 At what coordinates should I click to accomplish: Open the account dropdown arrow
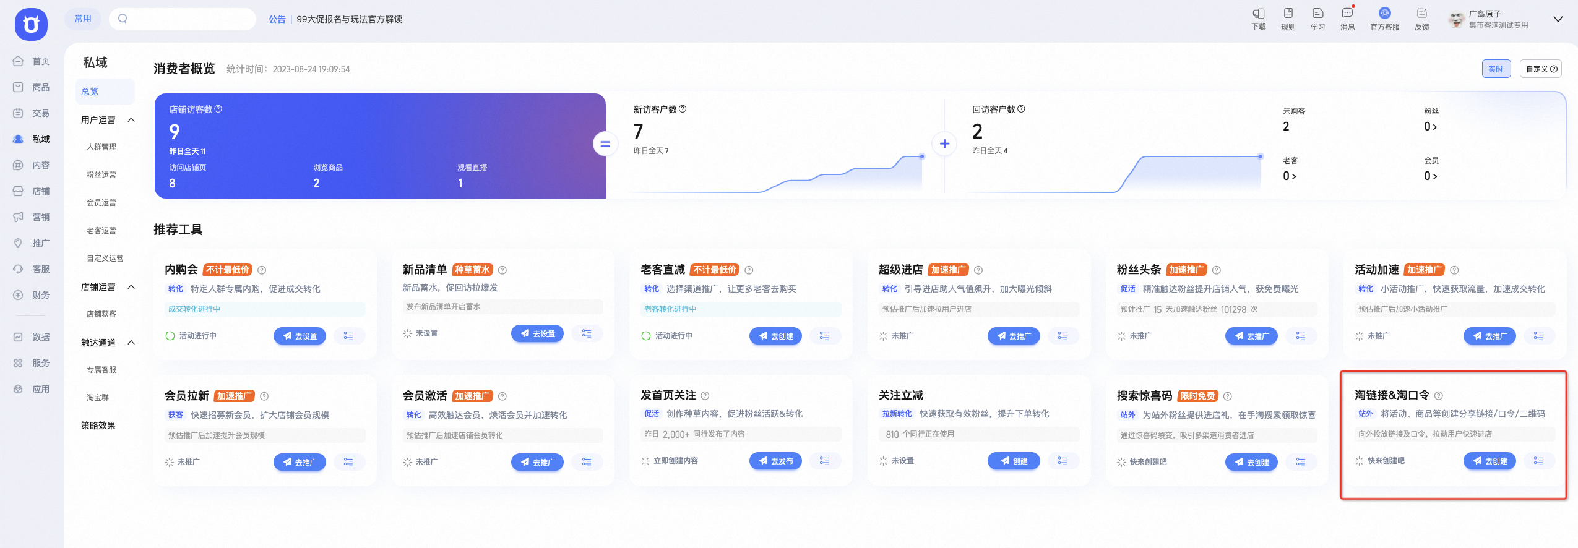1558,19
